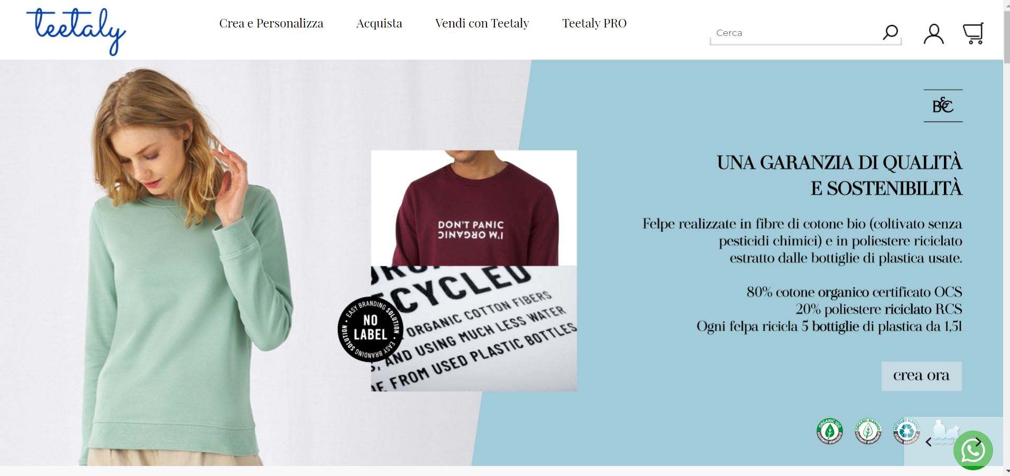
Task: Click the Recycled Blended claim standard badge
Action: coord(906,431)
